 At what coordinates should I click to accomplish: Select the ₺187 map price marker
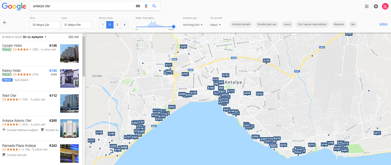(185, 74)
